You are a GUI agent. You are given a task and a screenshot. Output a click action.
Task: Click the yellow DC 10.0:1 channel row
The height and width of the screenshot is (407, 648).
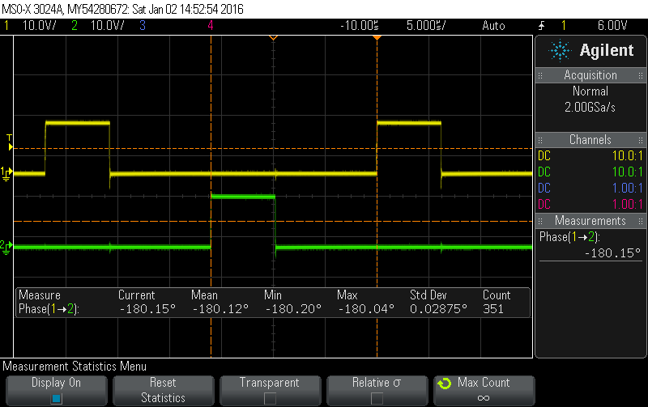click(590, 156)
